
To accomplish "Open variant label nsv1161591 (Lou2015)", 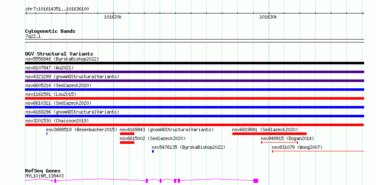I will (51, 94).
